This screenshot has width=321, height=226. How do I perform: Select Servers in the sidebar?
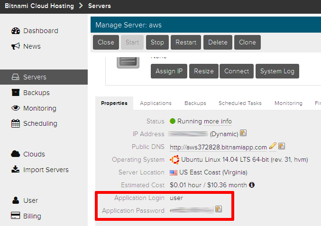pos(44,77)
